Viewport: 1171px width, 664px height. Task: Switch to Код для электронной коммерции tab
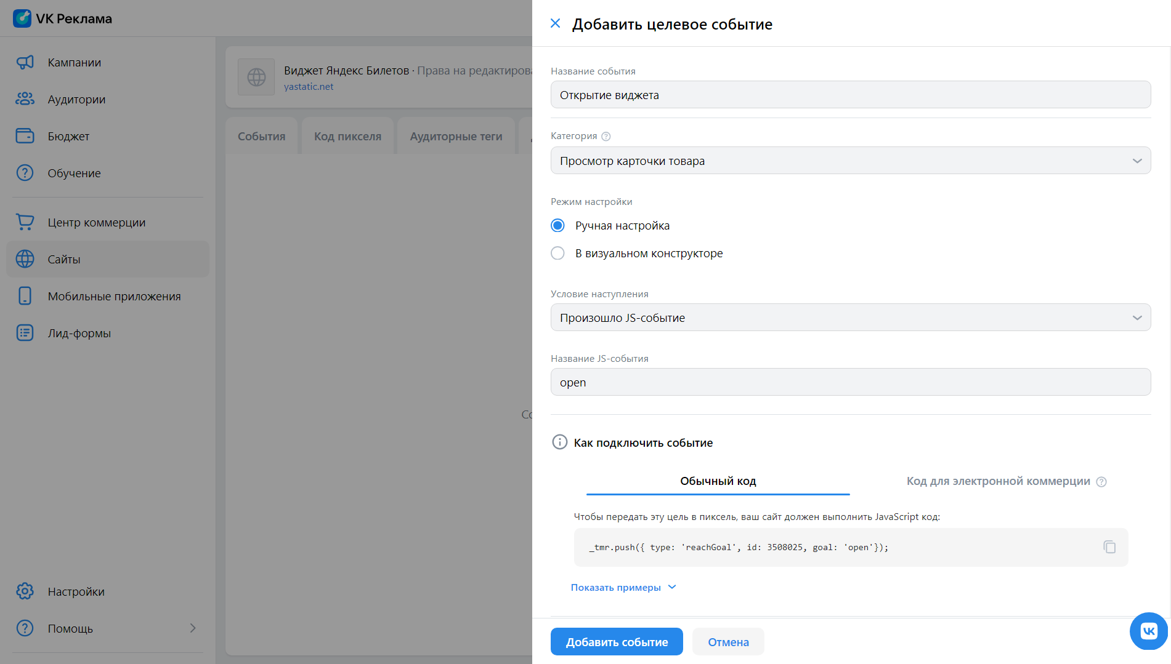(x=998, y=481)
